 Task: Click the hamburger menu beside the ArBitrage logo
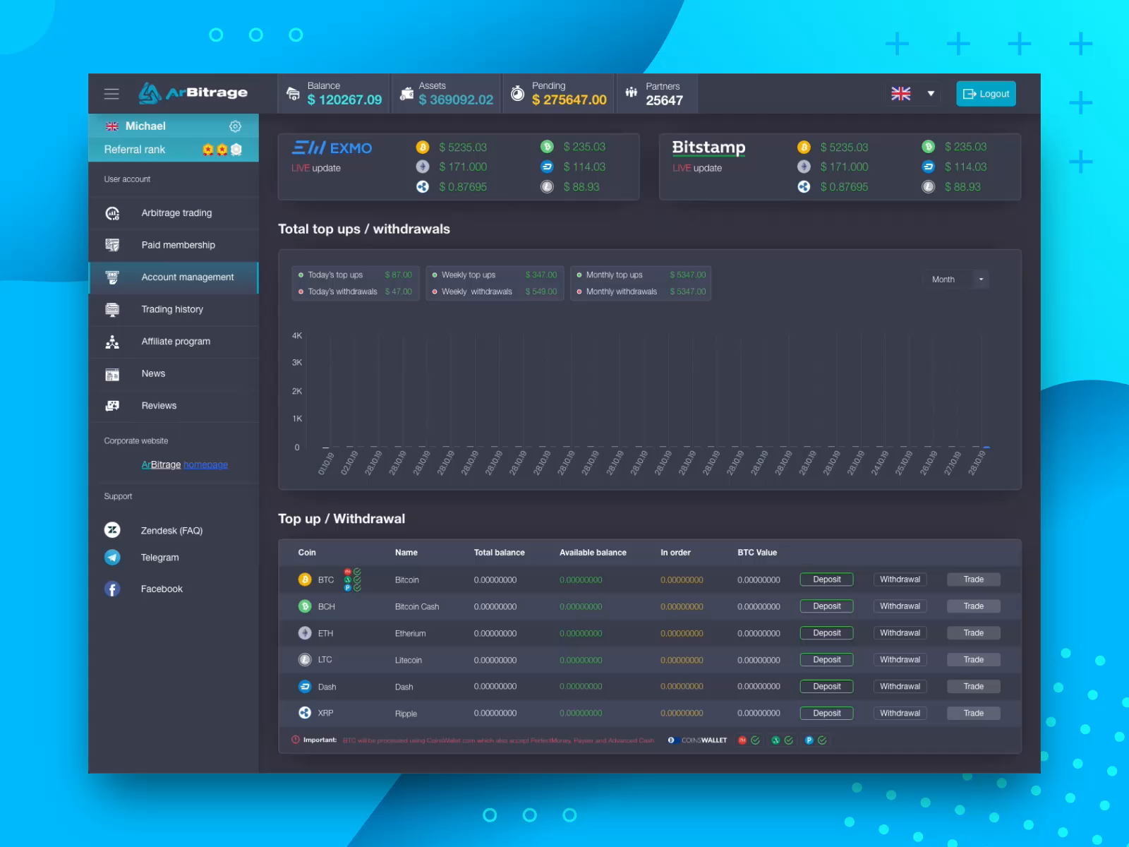click(111, 93)
